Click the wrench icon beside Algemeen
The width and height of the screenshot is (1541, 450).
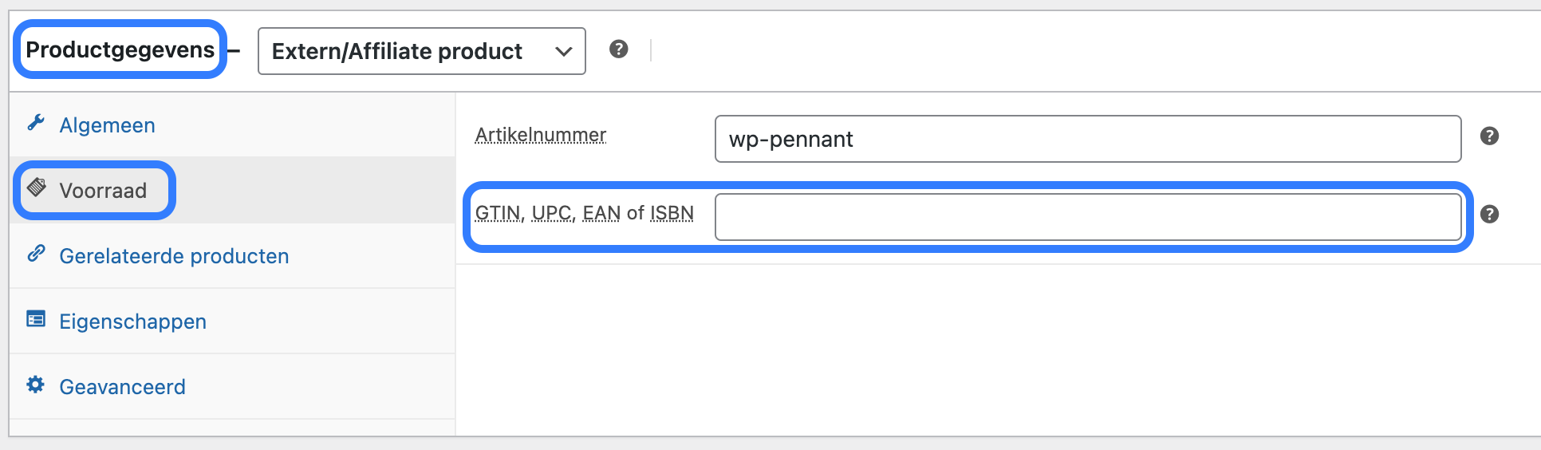[36, 123]
